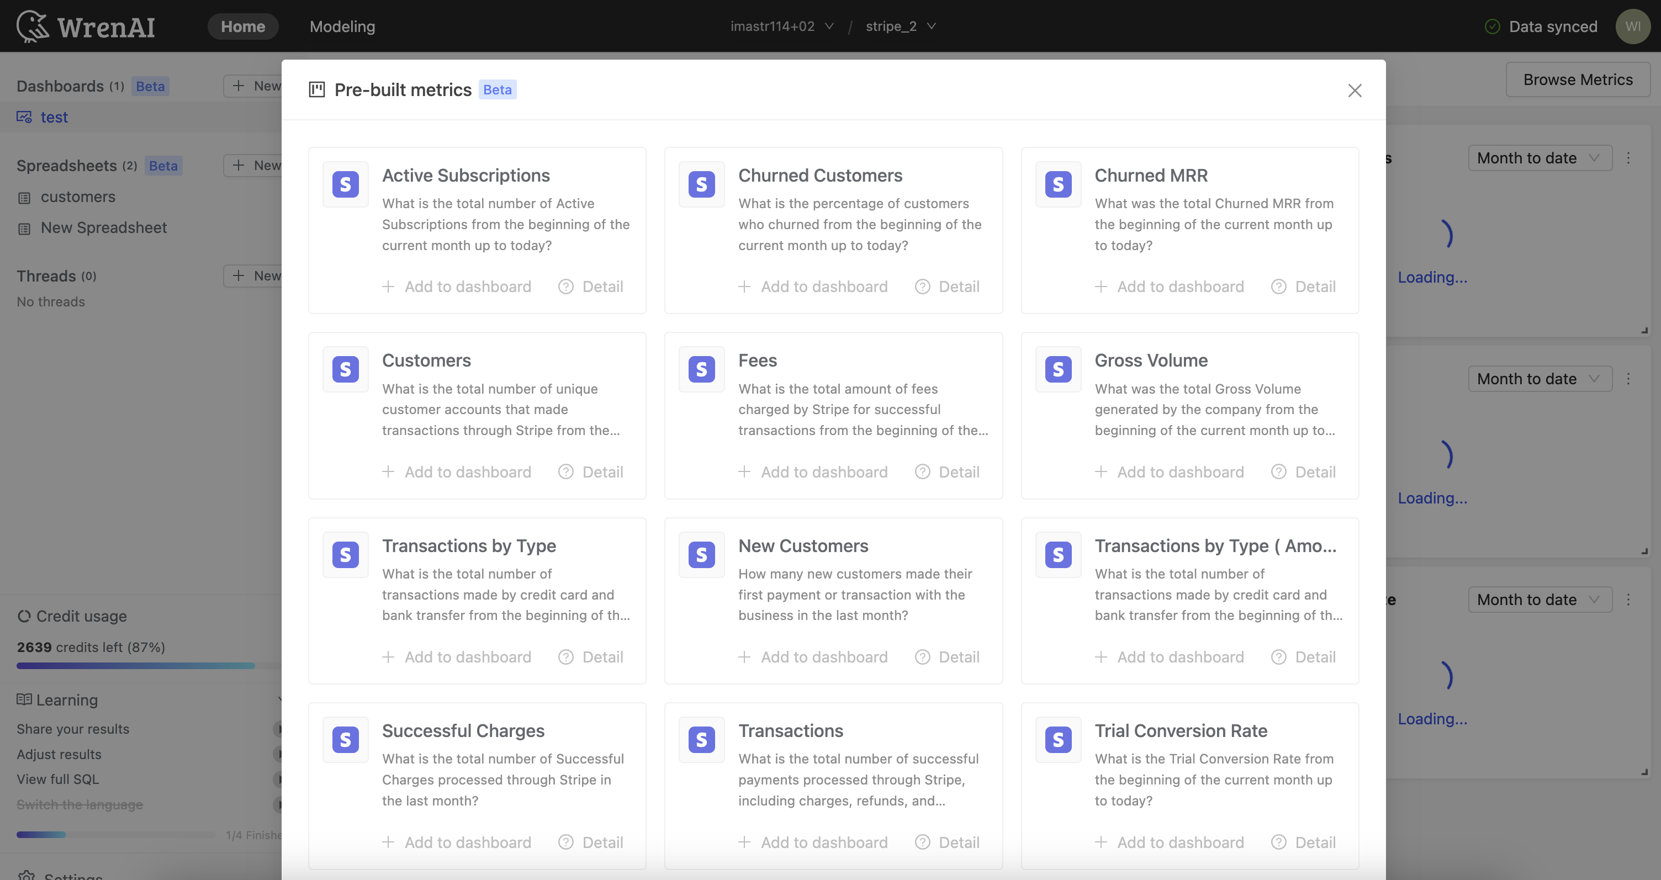
Task: Click the Detail icon for New Customers
Action: point(923,657)
